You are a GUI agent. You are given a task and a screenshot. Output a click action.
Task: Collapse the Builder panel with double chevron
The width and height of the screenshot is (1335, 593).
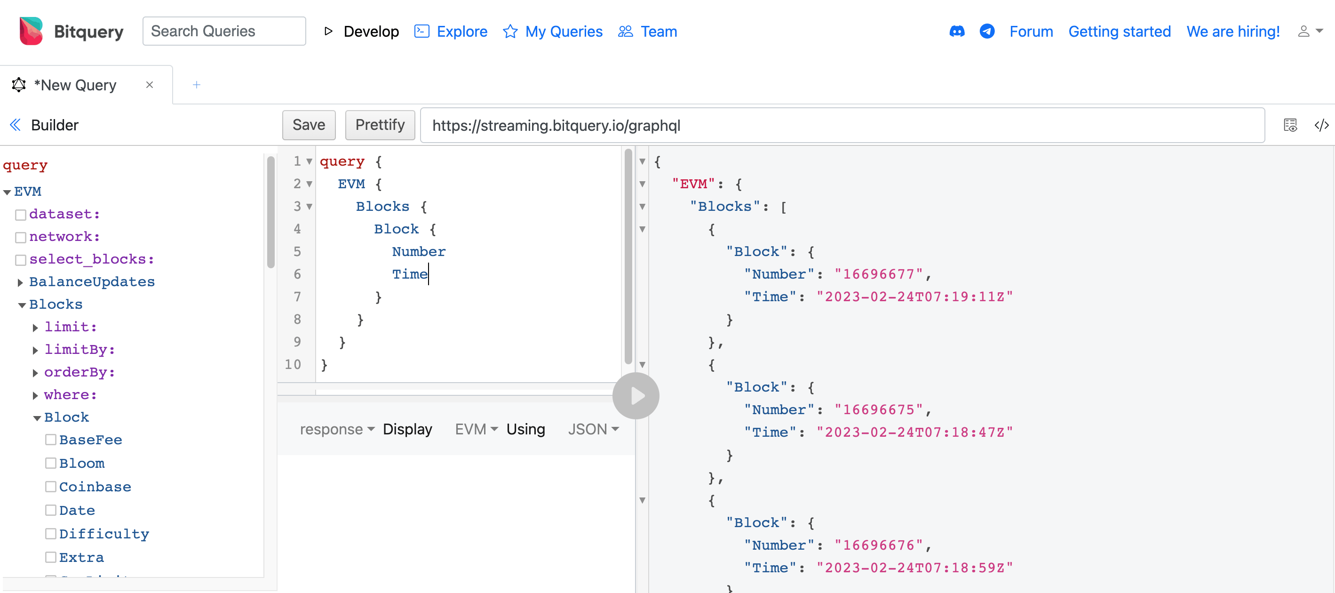click(x=15, y=125)
